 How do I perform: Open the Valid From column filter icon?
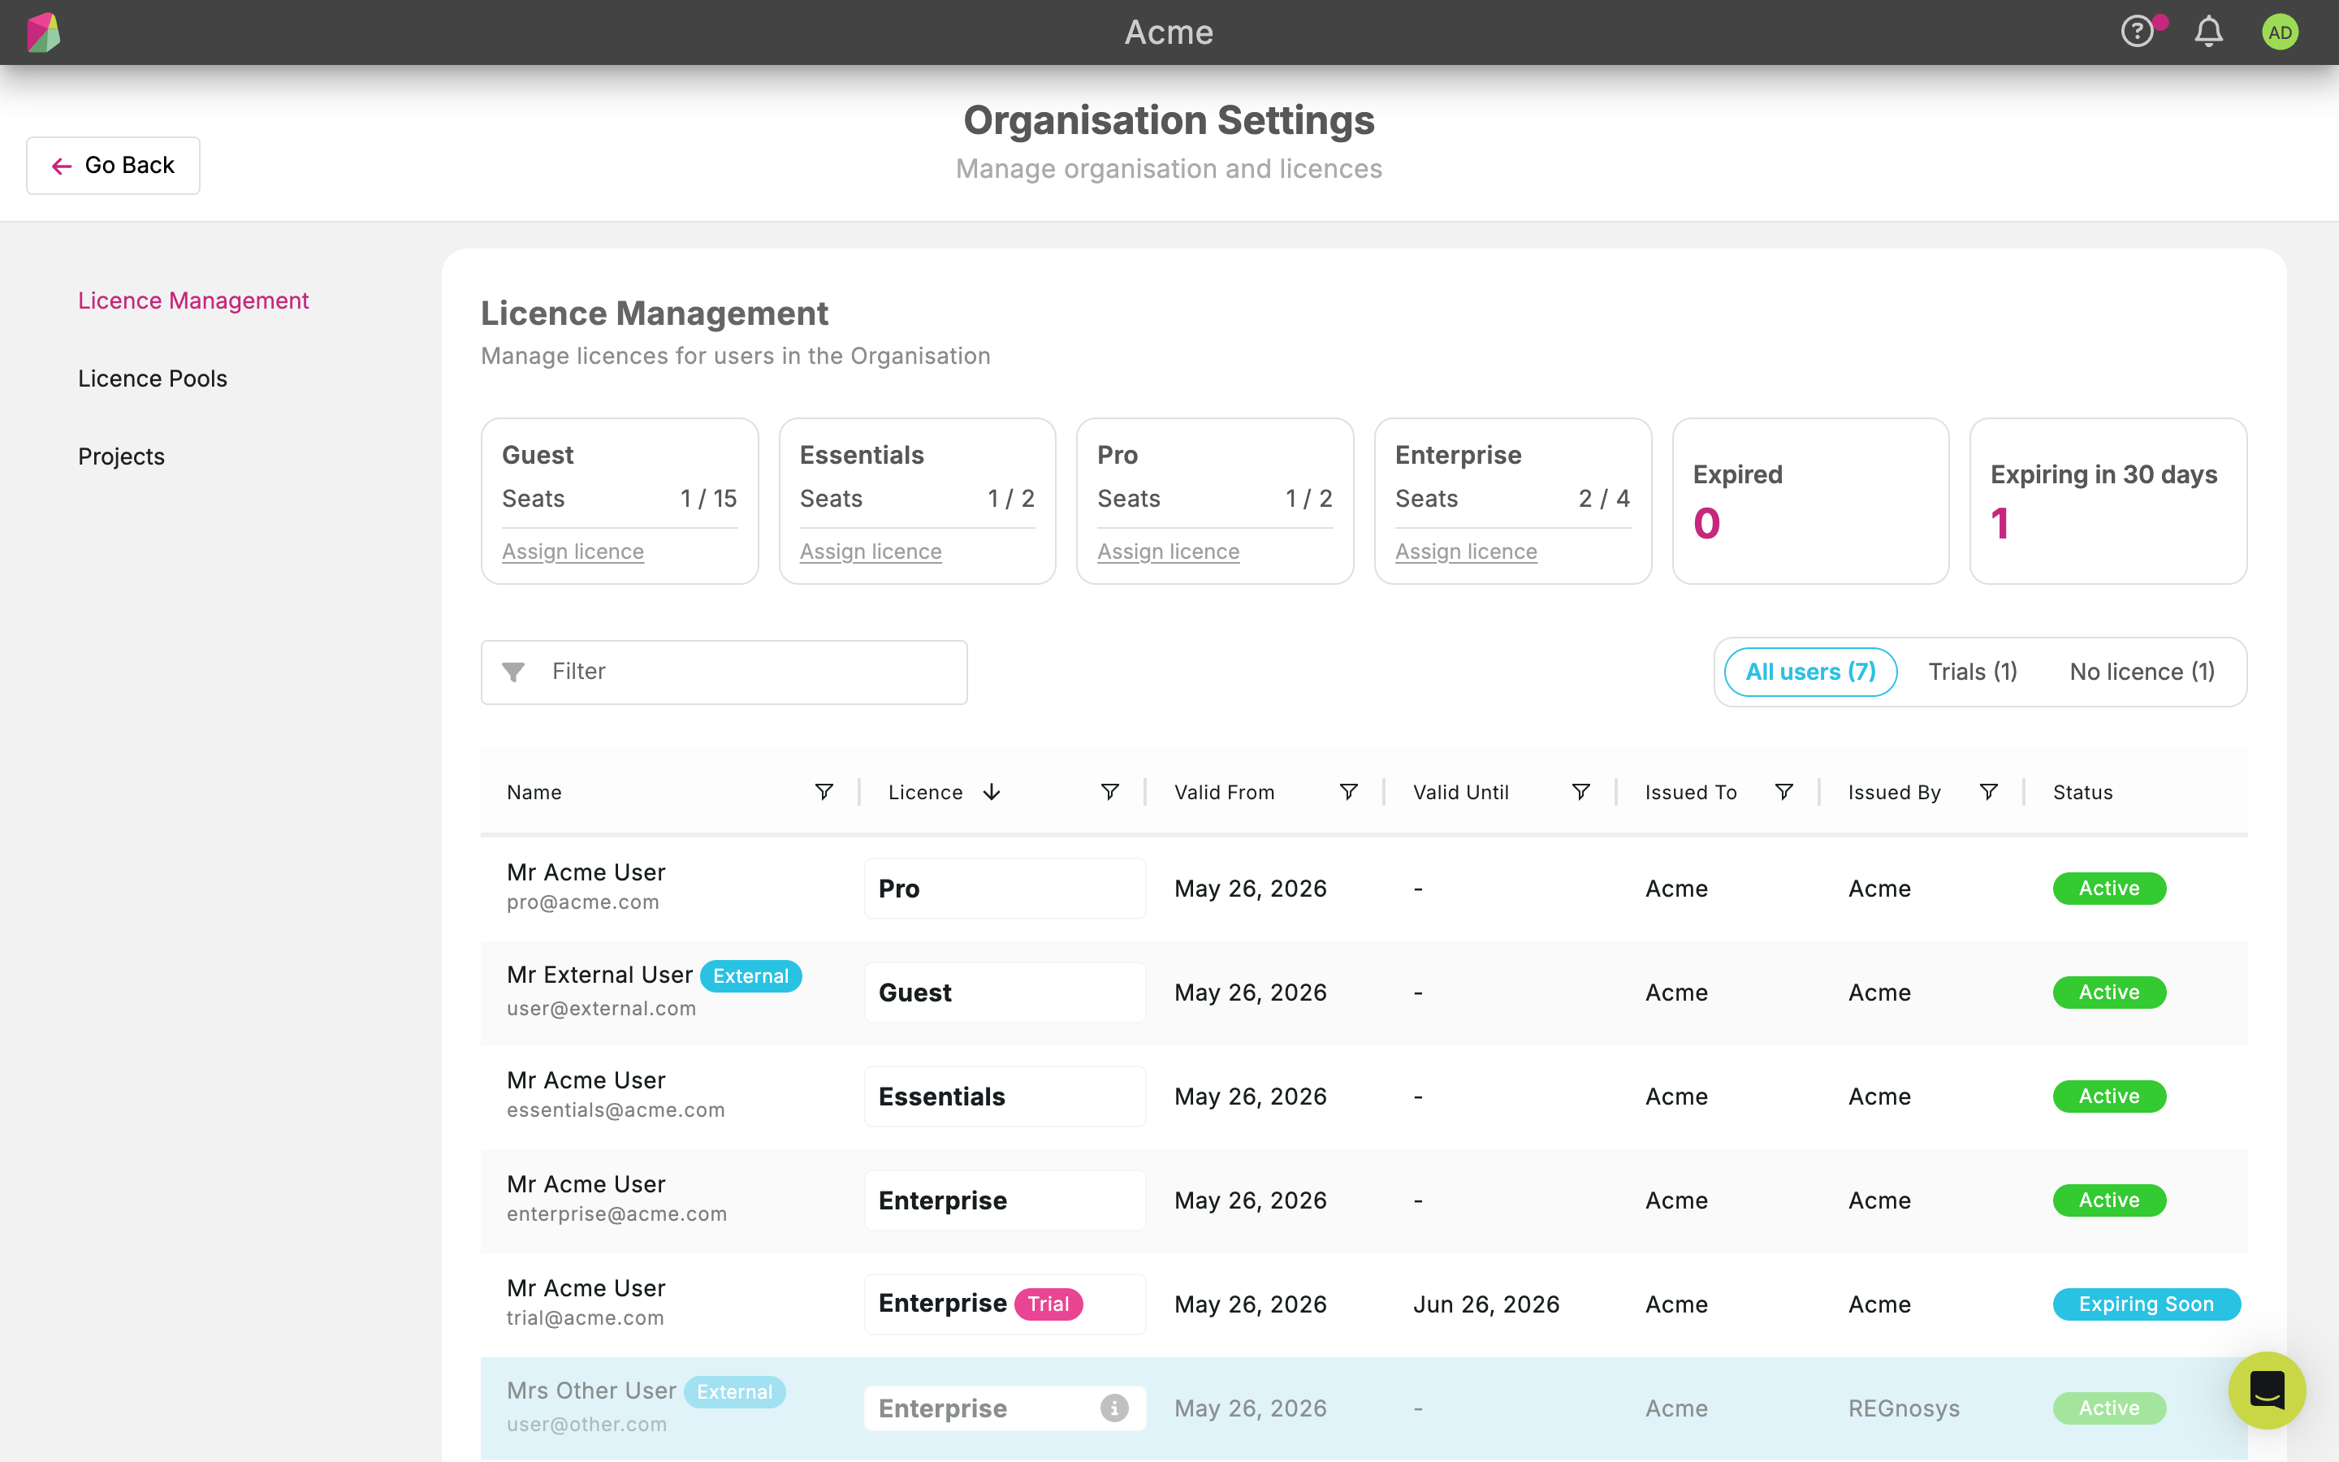(x=1348, y=792)
